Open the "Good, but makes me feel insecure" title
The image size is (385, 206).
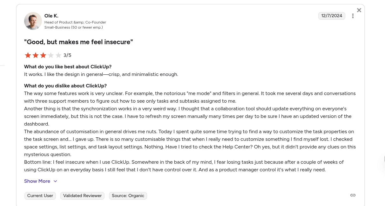tap(78, 42)
